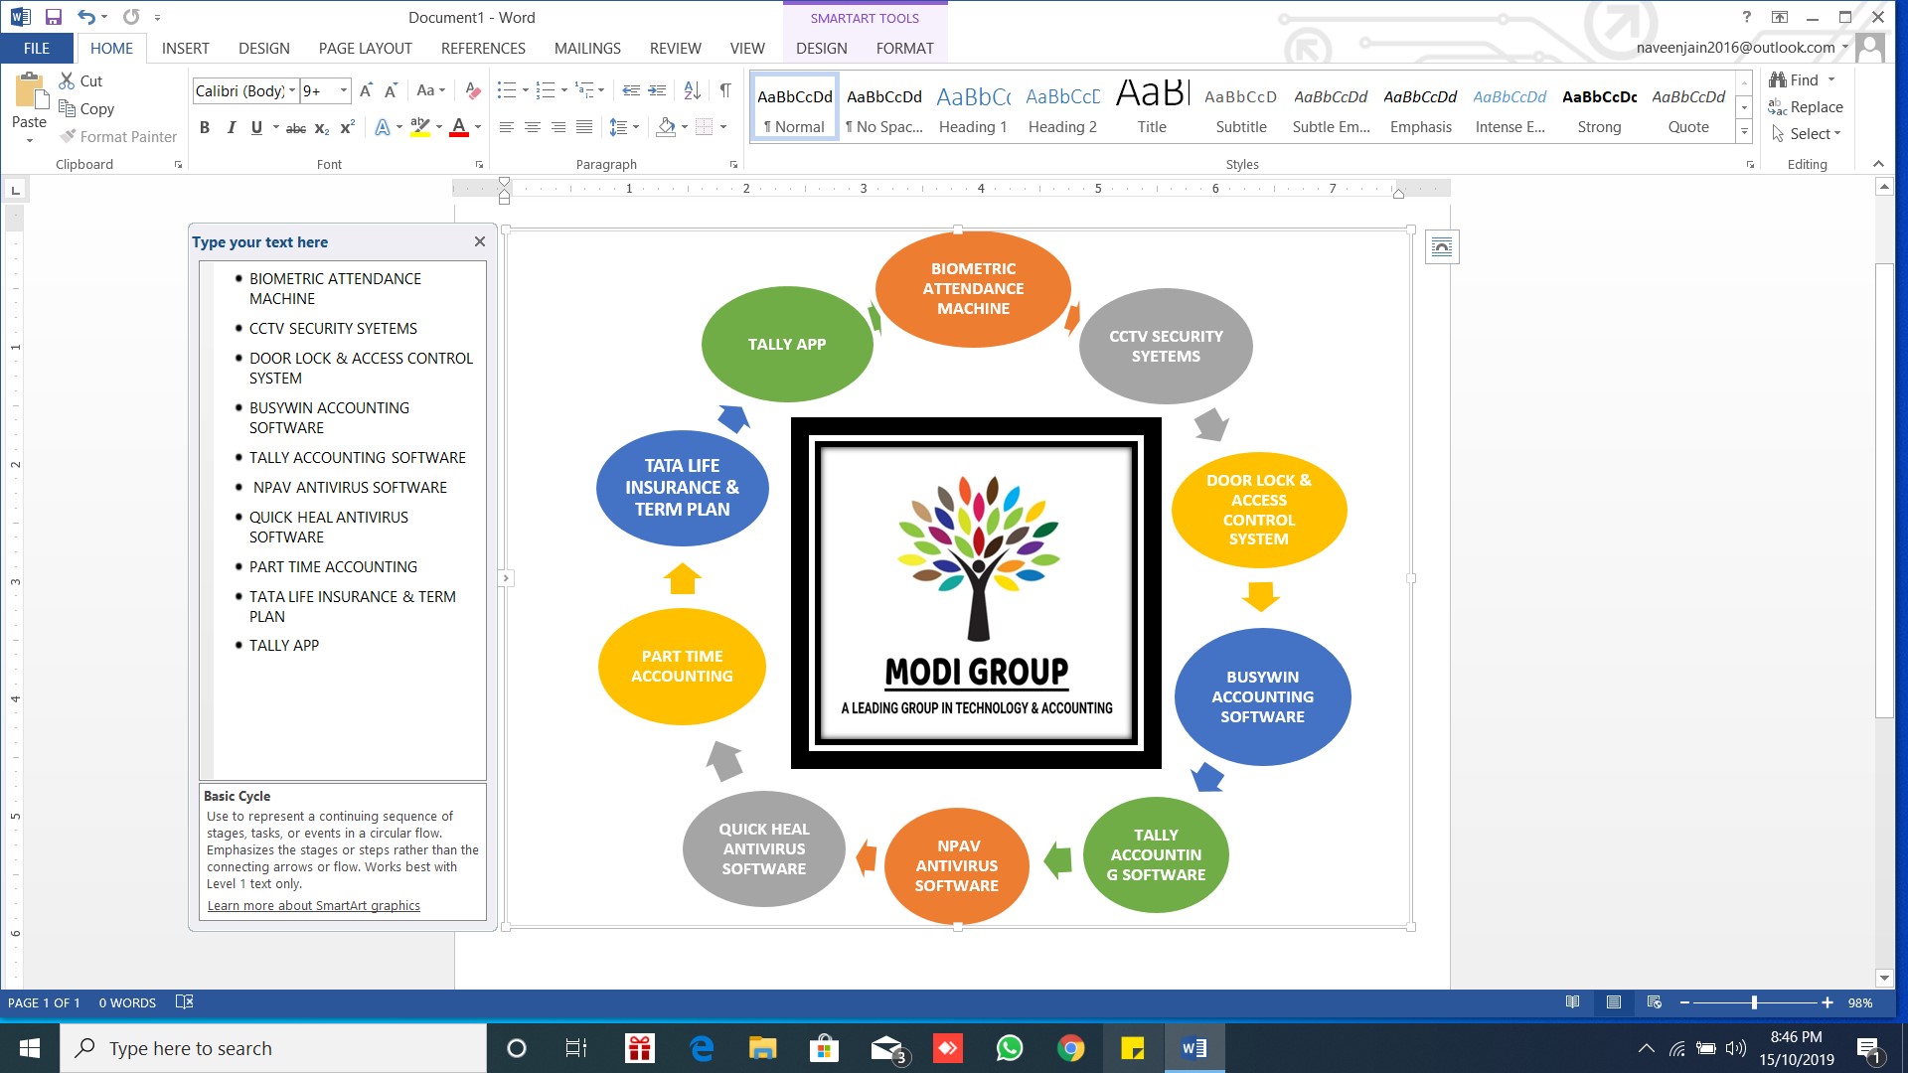The width and height of the screenshot is (1908, 1073).
Task: Switch to the VIEW tab
Action: 747,48
